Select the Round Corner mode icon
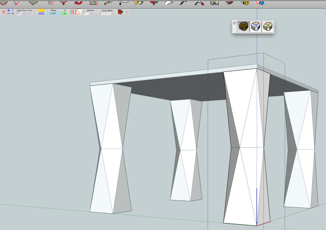 (243, 26)
